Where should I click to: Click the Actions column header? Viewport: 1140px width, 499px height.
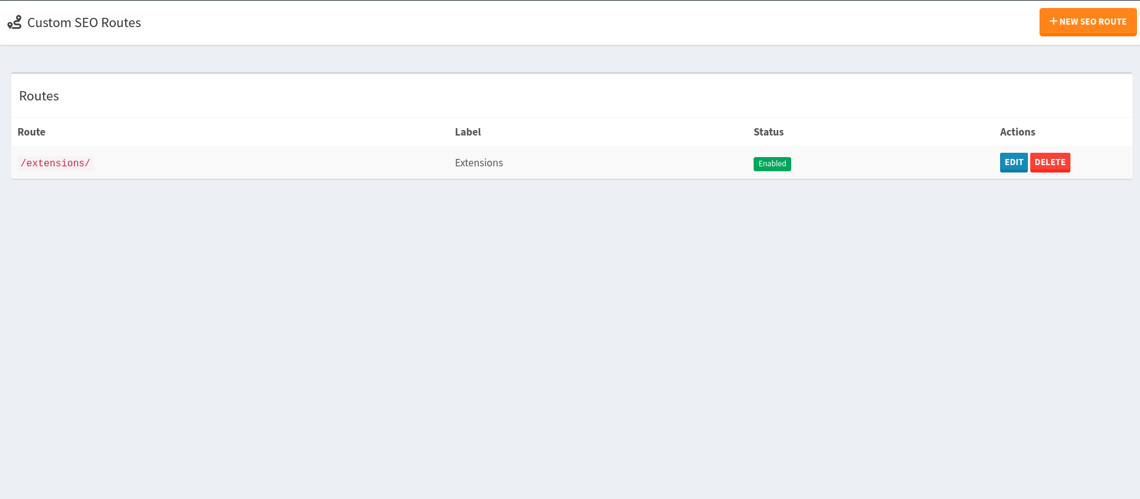[1017, 132]
